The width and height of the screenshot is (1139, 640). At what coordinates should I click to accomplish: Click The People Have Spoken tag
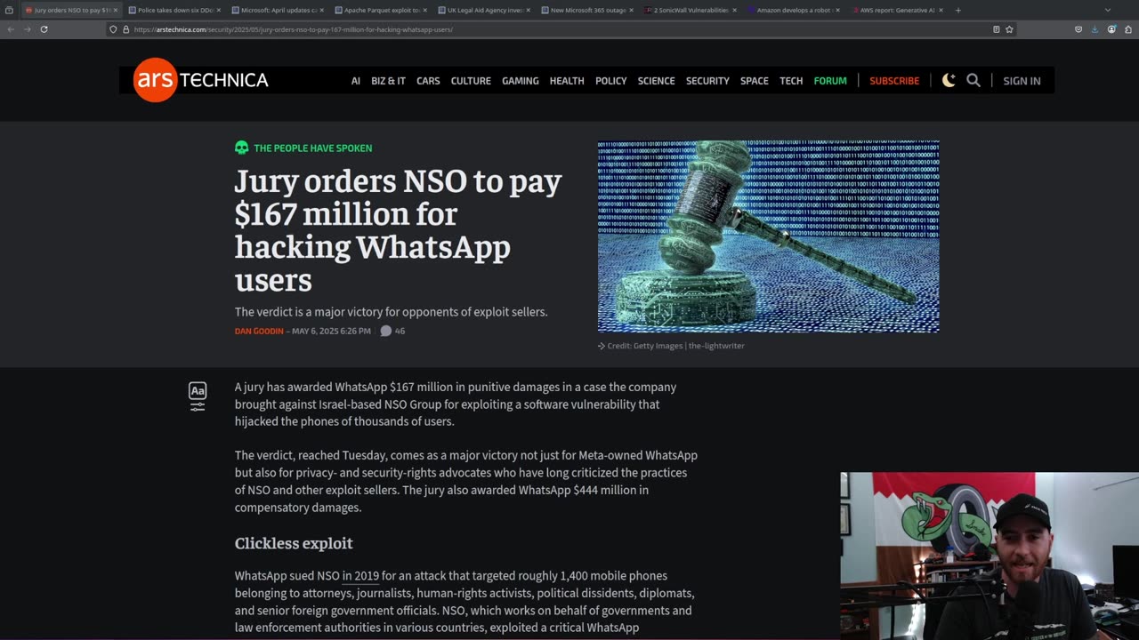coord(312,148)
